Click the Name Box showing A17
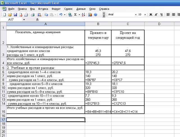Image resolution: width=180 pixels, height=137 pixels. click(x=11, y=20)
